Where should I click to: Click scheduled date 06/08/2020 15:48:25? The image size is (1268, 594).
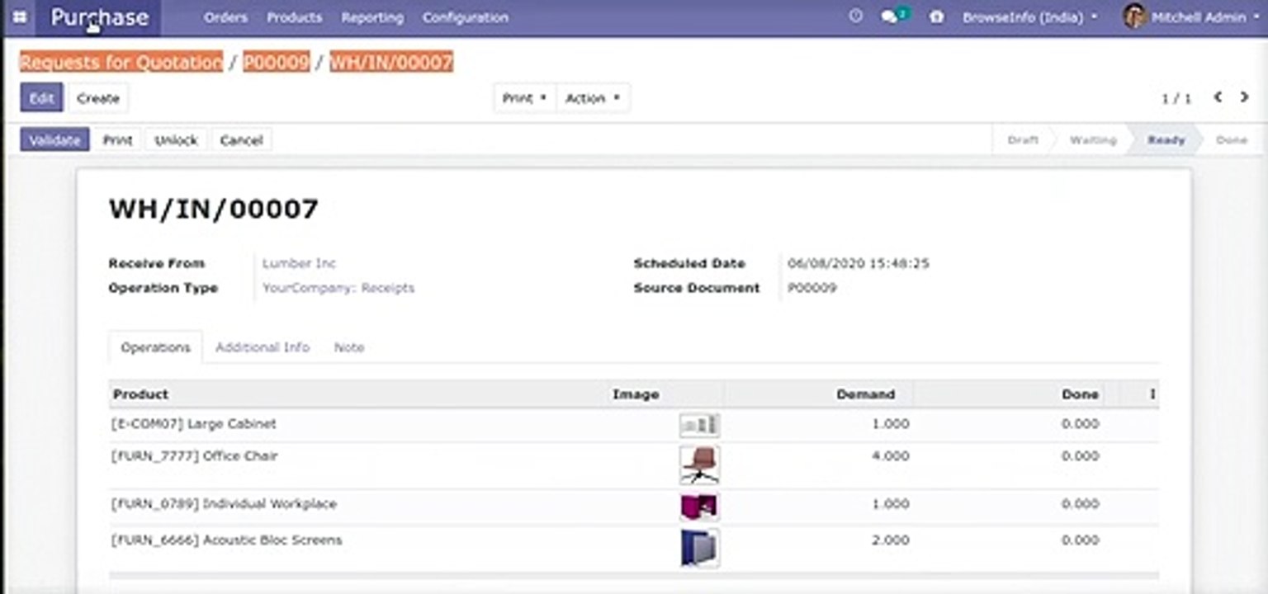point(859,263)
